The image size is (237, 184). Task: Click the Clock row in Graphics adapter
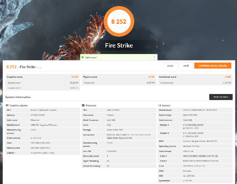(43, 143)
